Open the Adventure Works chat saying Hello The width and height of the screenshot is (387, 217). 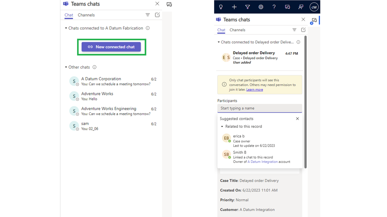pyautogui.click(x=113, y=96)
